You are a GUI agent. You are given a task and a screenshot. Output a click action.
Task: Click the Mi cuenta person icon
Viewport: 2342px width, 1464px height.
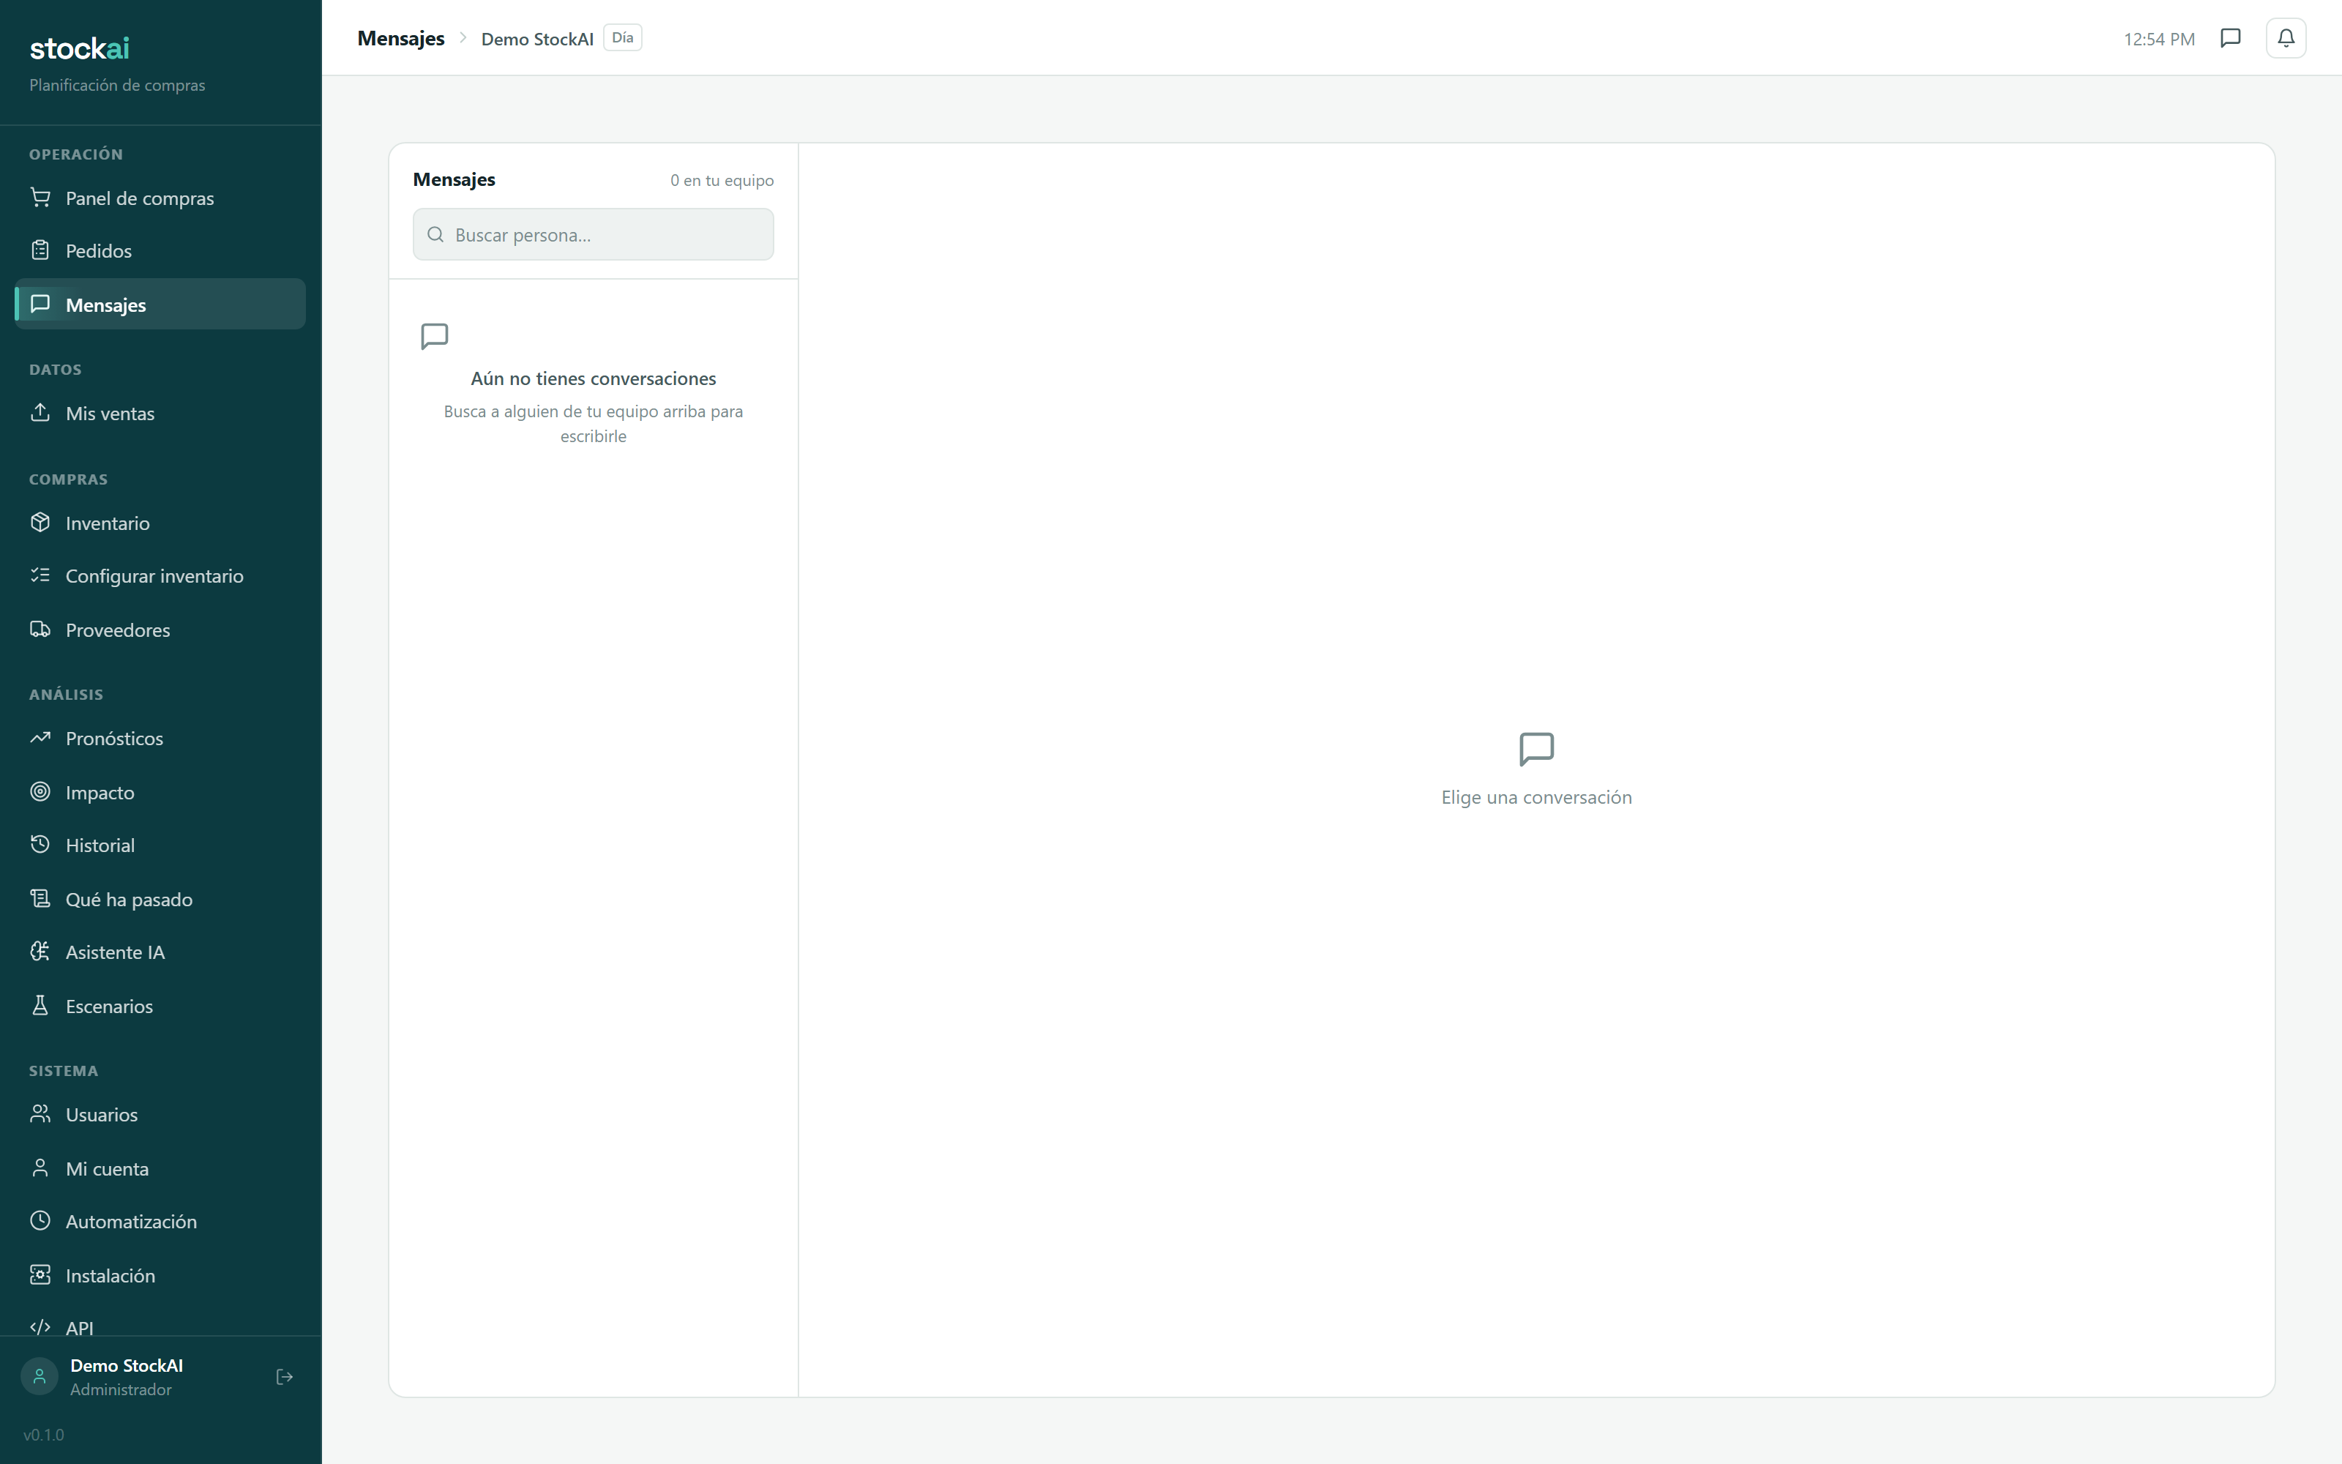pyautogui.click(x=40, y=1168)
